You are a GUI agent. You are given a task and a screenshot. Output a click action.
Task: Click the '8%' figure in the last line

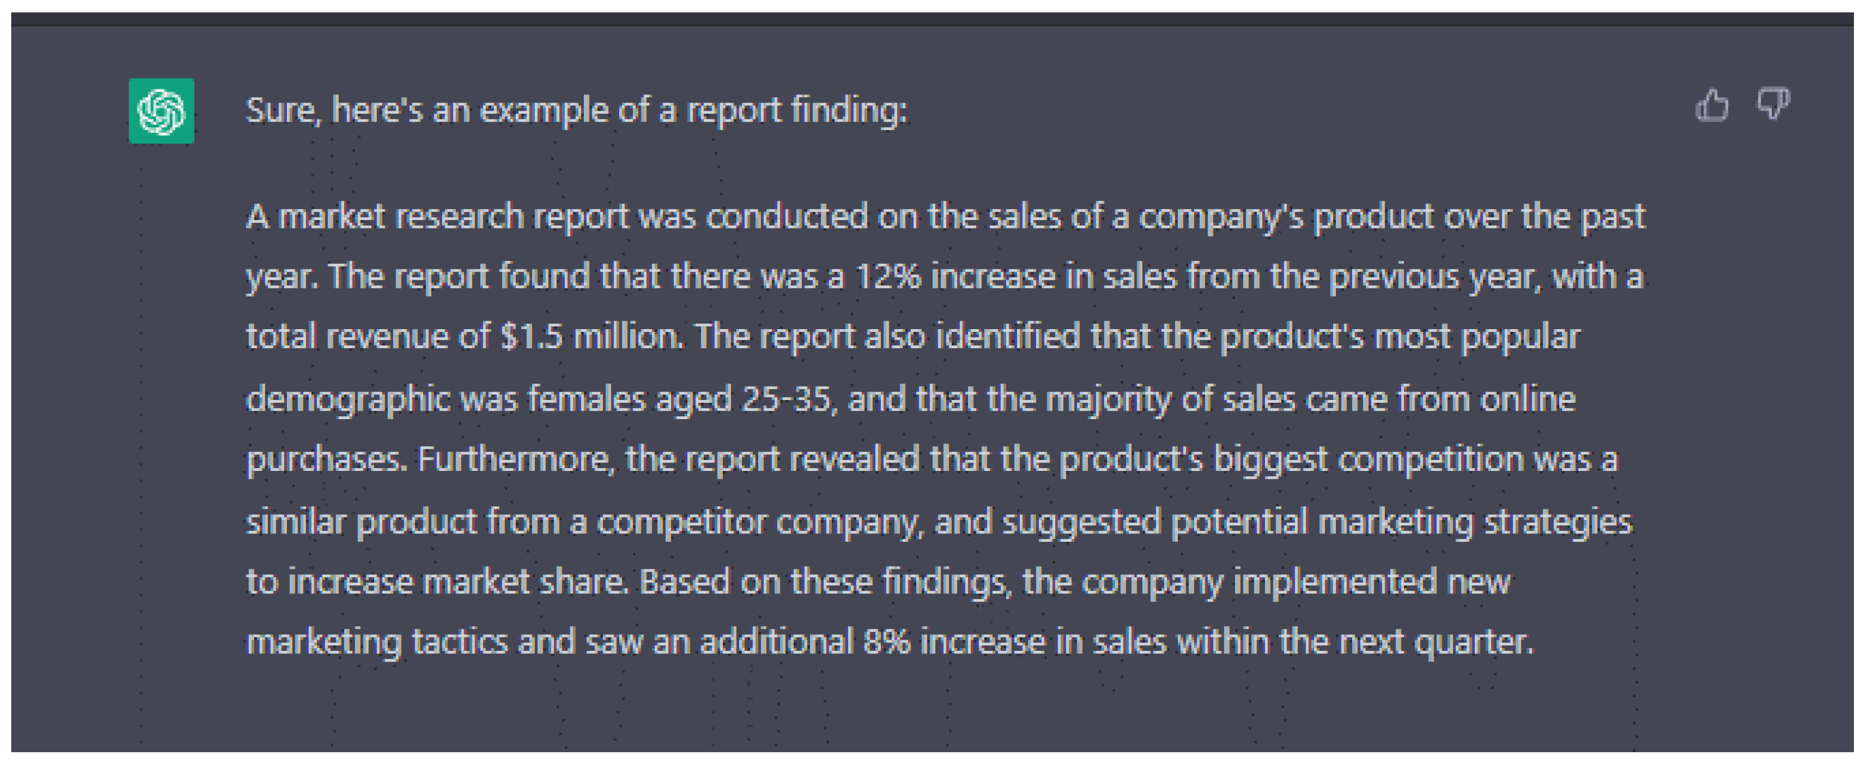[x=886, y=642]
